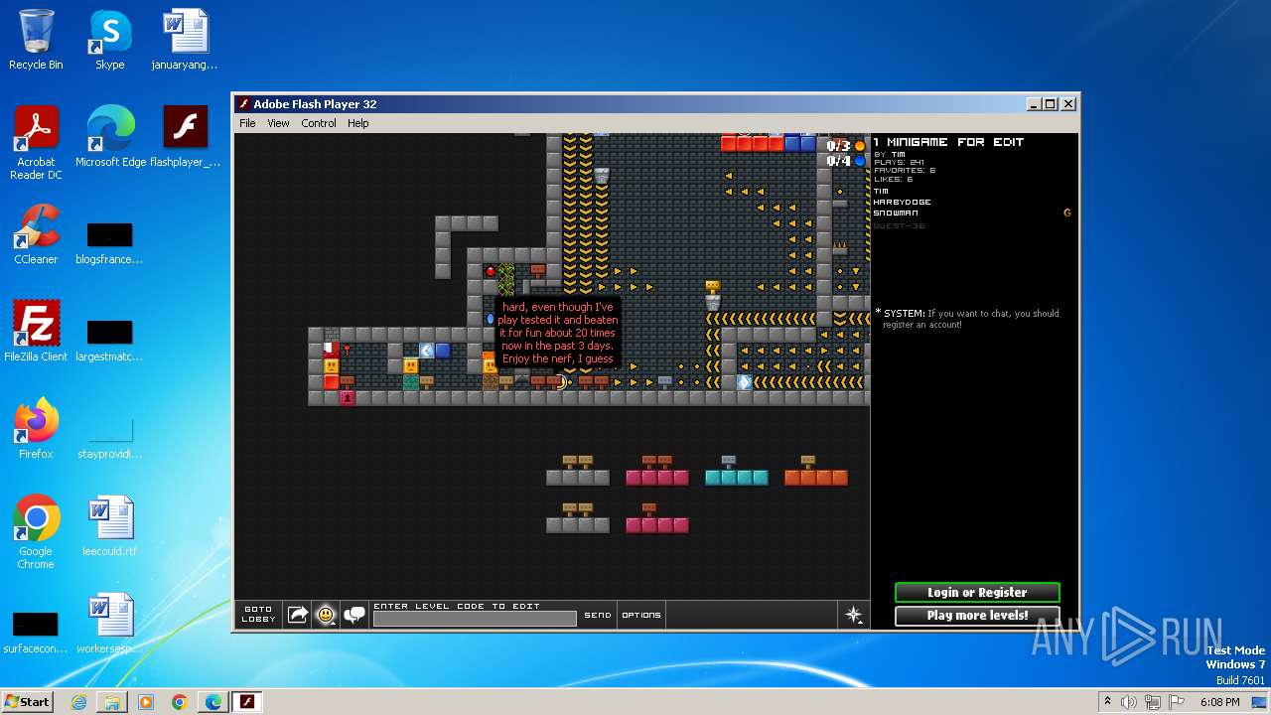
Task: Select player HarbyDoge in the player list
Action: 902,203
